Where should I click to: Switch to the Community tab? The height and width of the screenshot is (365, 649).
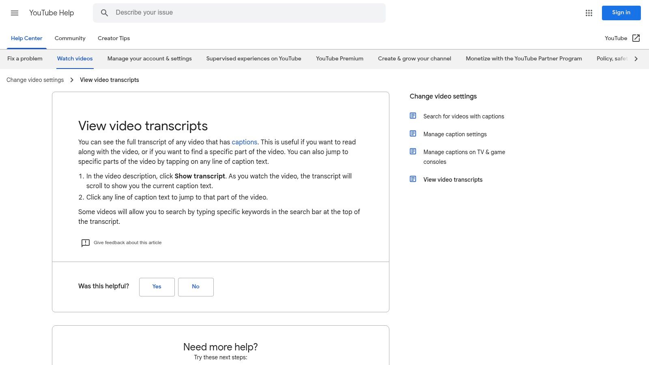click(70, 38)
